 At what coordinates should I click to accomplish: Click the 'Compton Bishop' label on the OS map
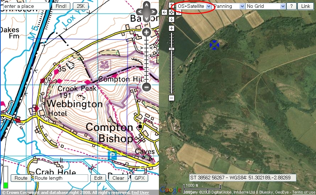(109, 133)
